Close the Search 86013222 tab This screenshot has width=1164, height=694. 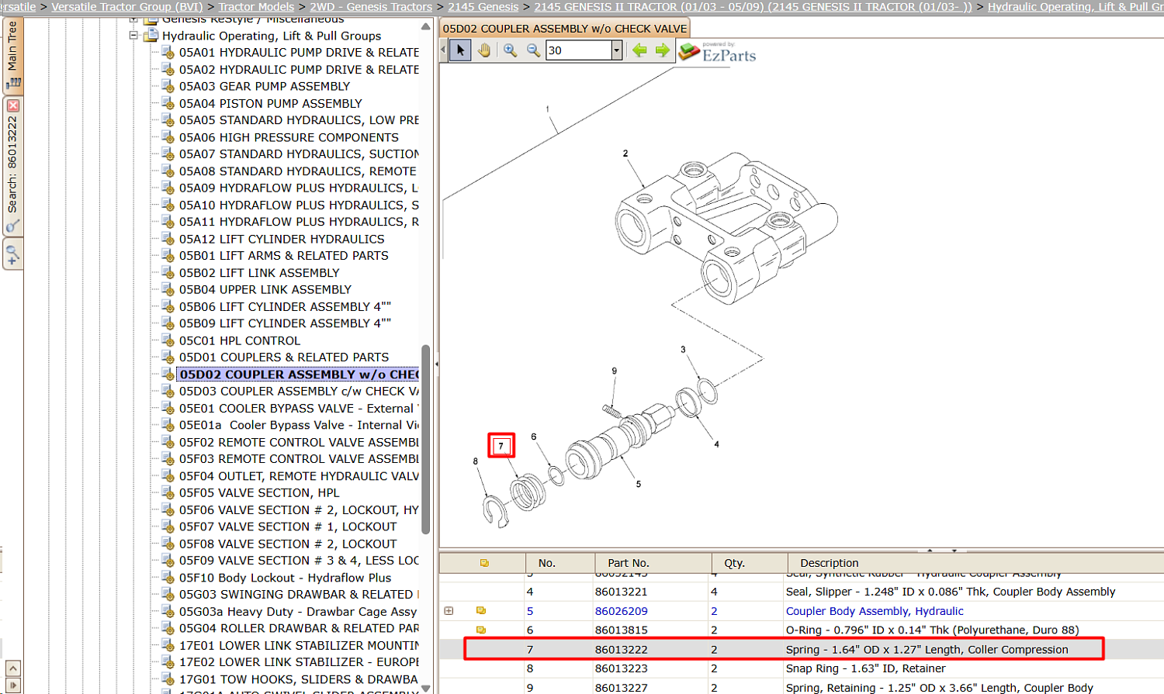pyautogui.click(x=12, y=105)
